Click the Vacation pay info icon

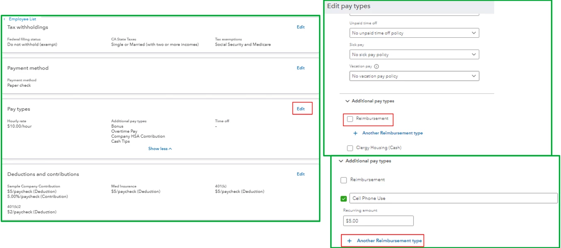point(376,66)
